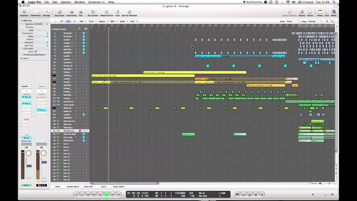Click the Stop Recording menu bar item

pyautogui.click(x=252, y=2)
